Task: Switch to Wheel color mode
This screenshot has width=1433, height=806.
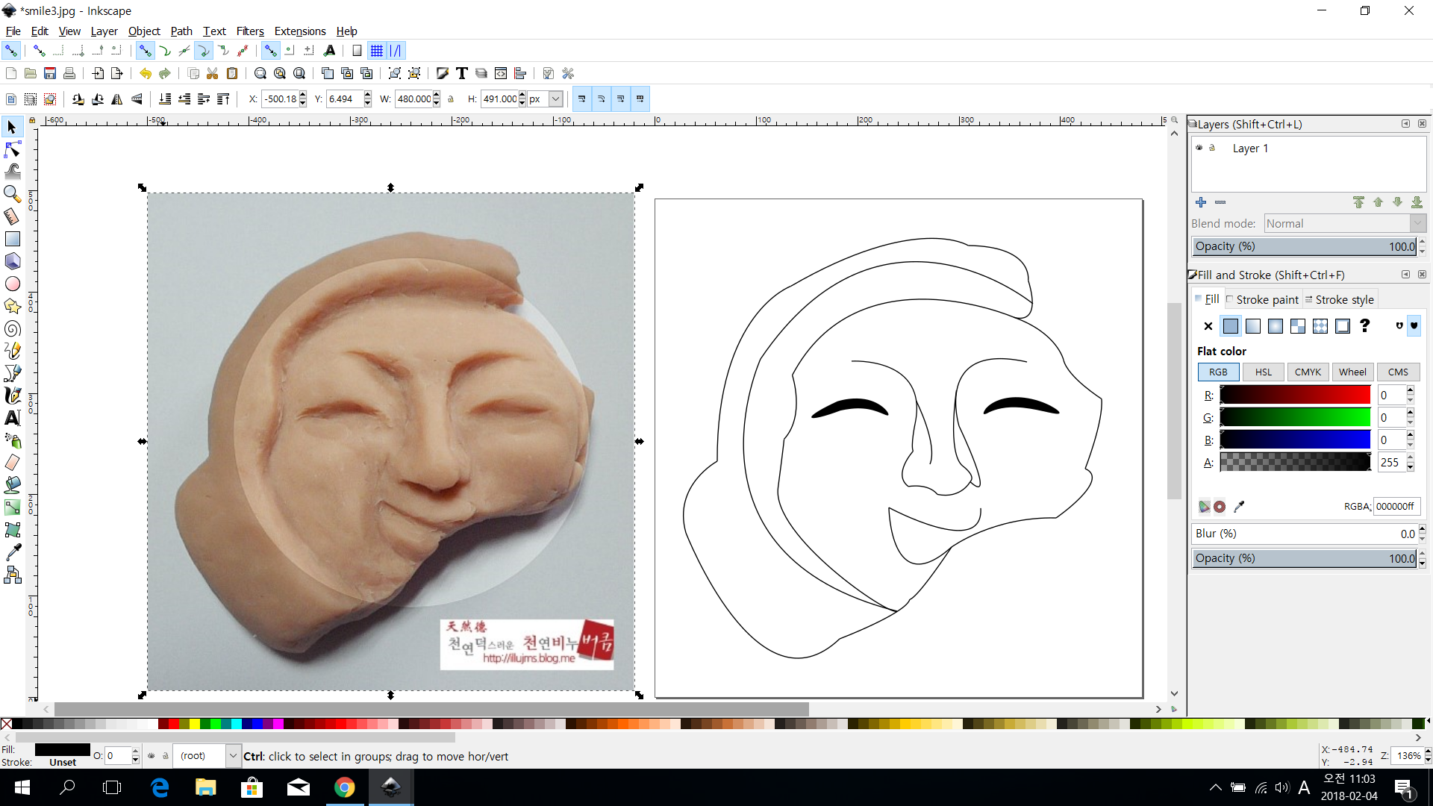Action: click(x=1352, y=372)
